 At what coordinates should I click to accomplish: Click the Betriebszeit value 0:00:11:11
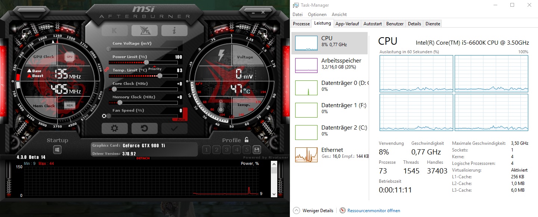coord(395,190)
